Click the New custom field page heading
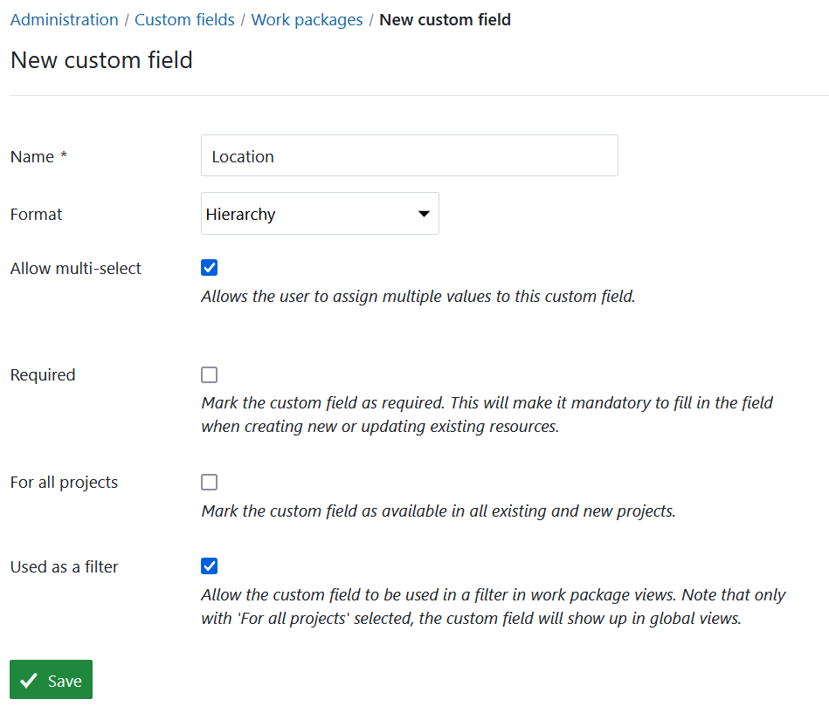Image resolution: width=829 pixels, height=713 pixels. tap(101, 60)
